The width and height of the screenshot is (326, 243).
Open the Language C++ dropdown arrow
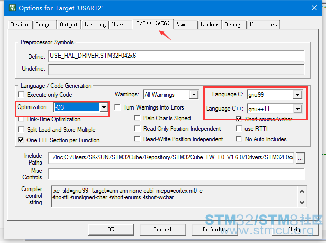click(x=297, y=109)
